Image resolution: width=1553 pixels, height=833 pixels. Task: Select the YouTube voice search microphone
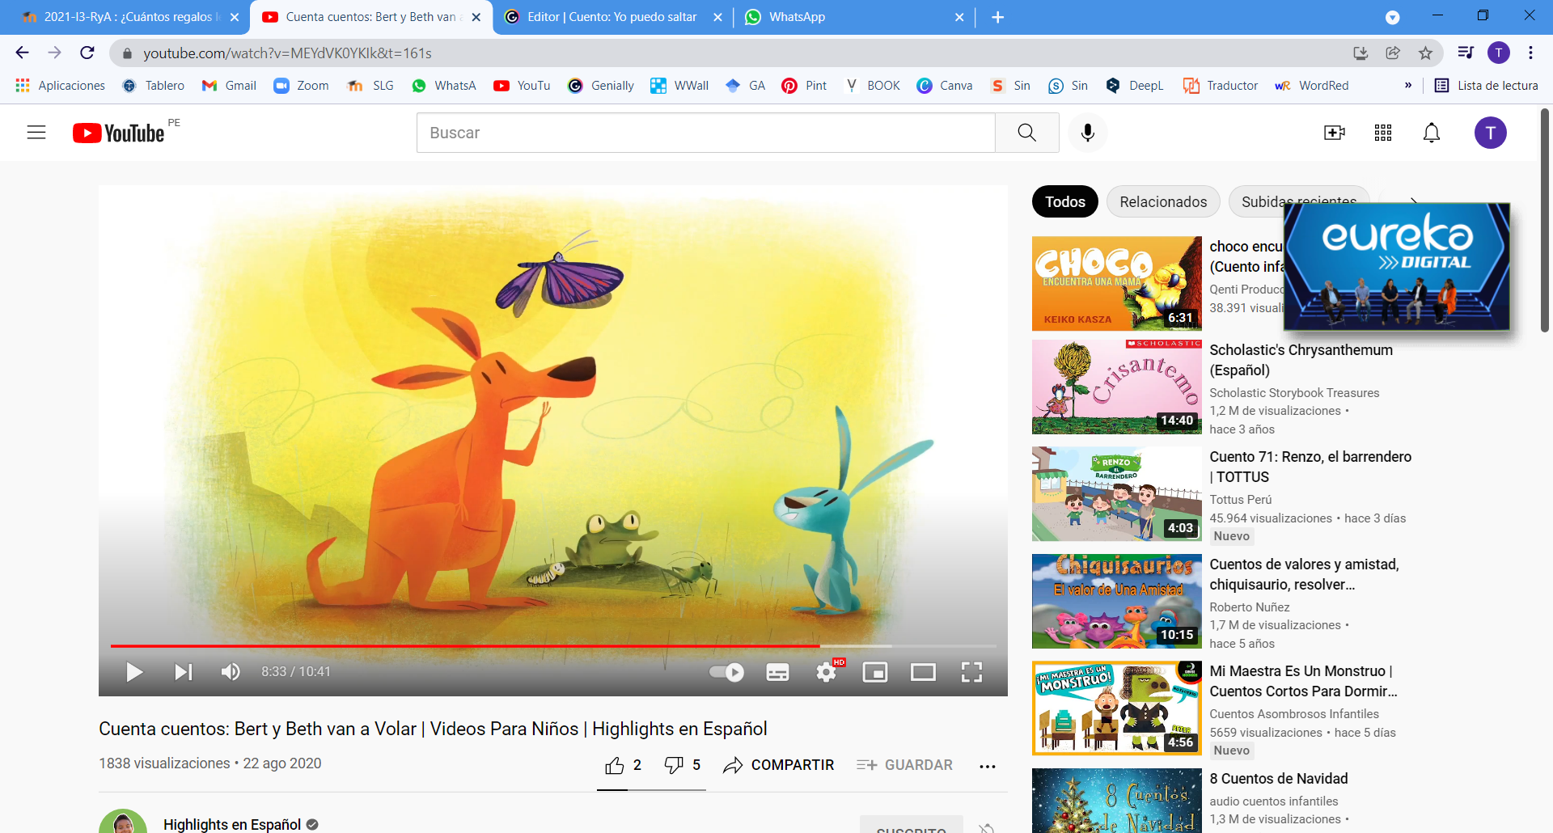[1087, 133]
